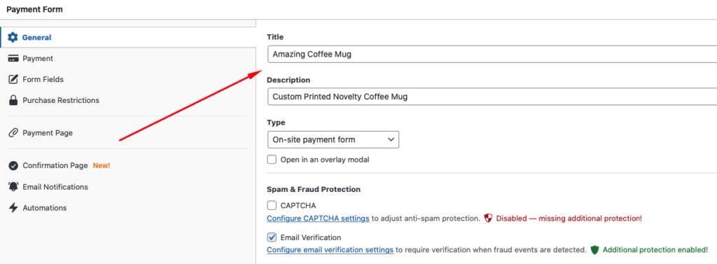Click the Disabled missing additional protection text
Viewport: 717px width, 264px height.
pos(569,218)
